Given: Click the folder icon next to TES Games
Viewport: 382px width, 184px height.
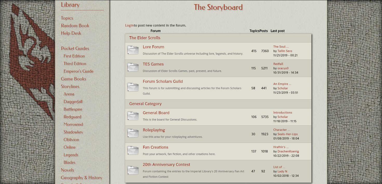Looking at the screenshot, I should click(133, 67).
